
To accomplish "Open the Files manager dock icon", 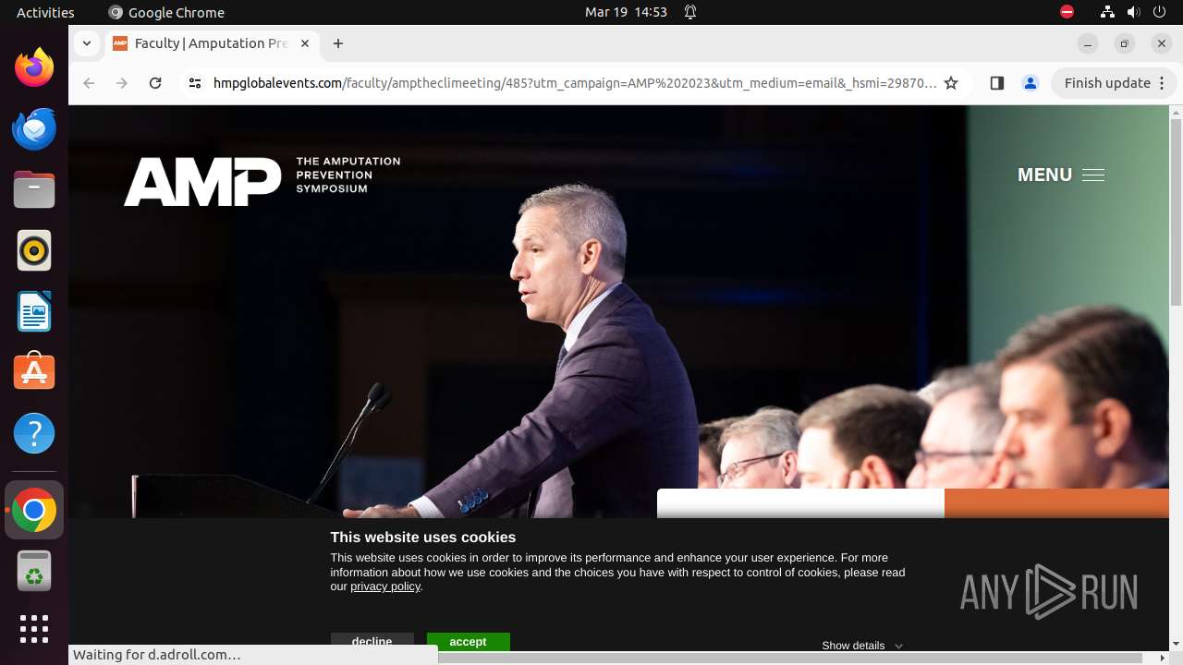I will (34, 189).
